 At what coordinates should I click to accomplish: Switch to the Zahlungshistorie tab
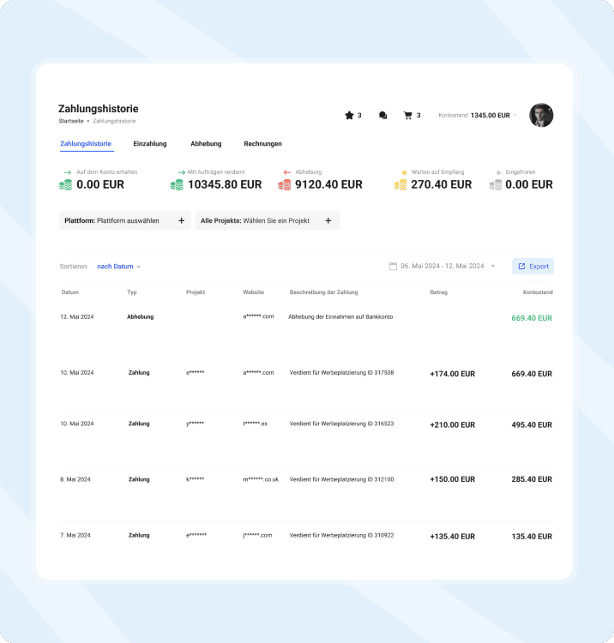[86, 144]
